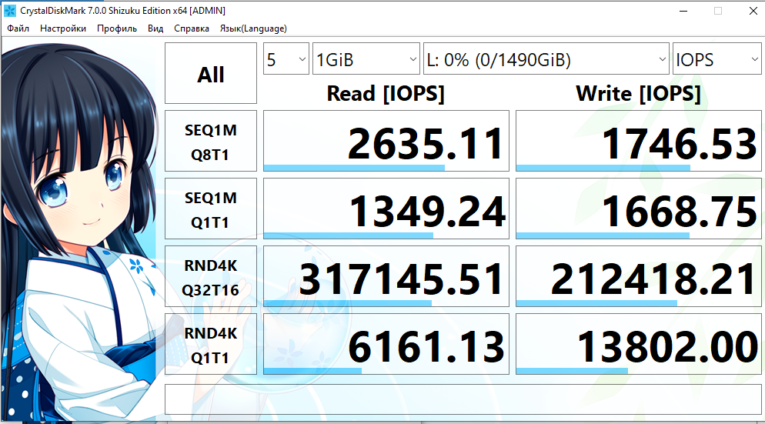Start the RND4K Q1T1 test

tap(211, 345)
